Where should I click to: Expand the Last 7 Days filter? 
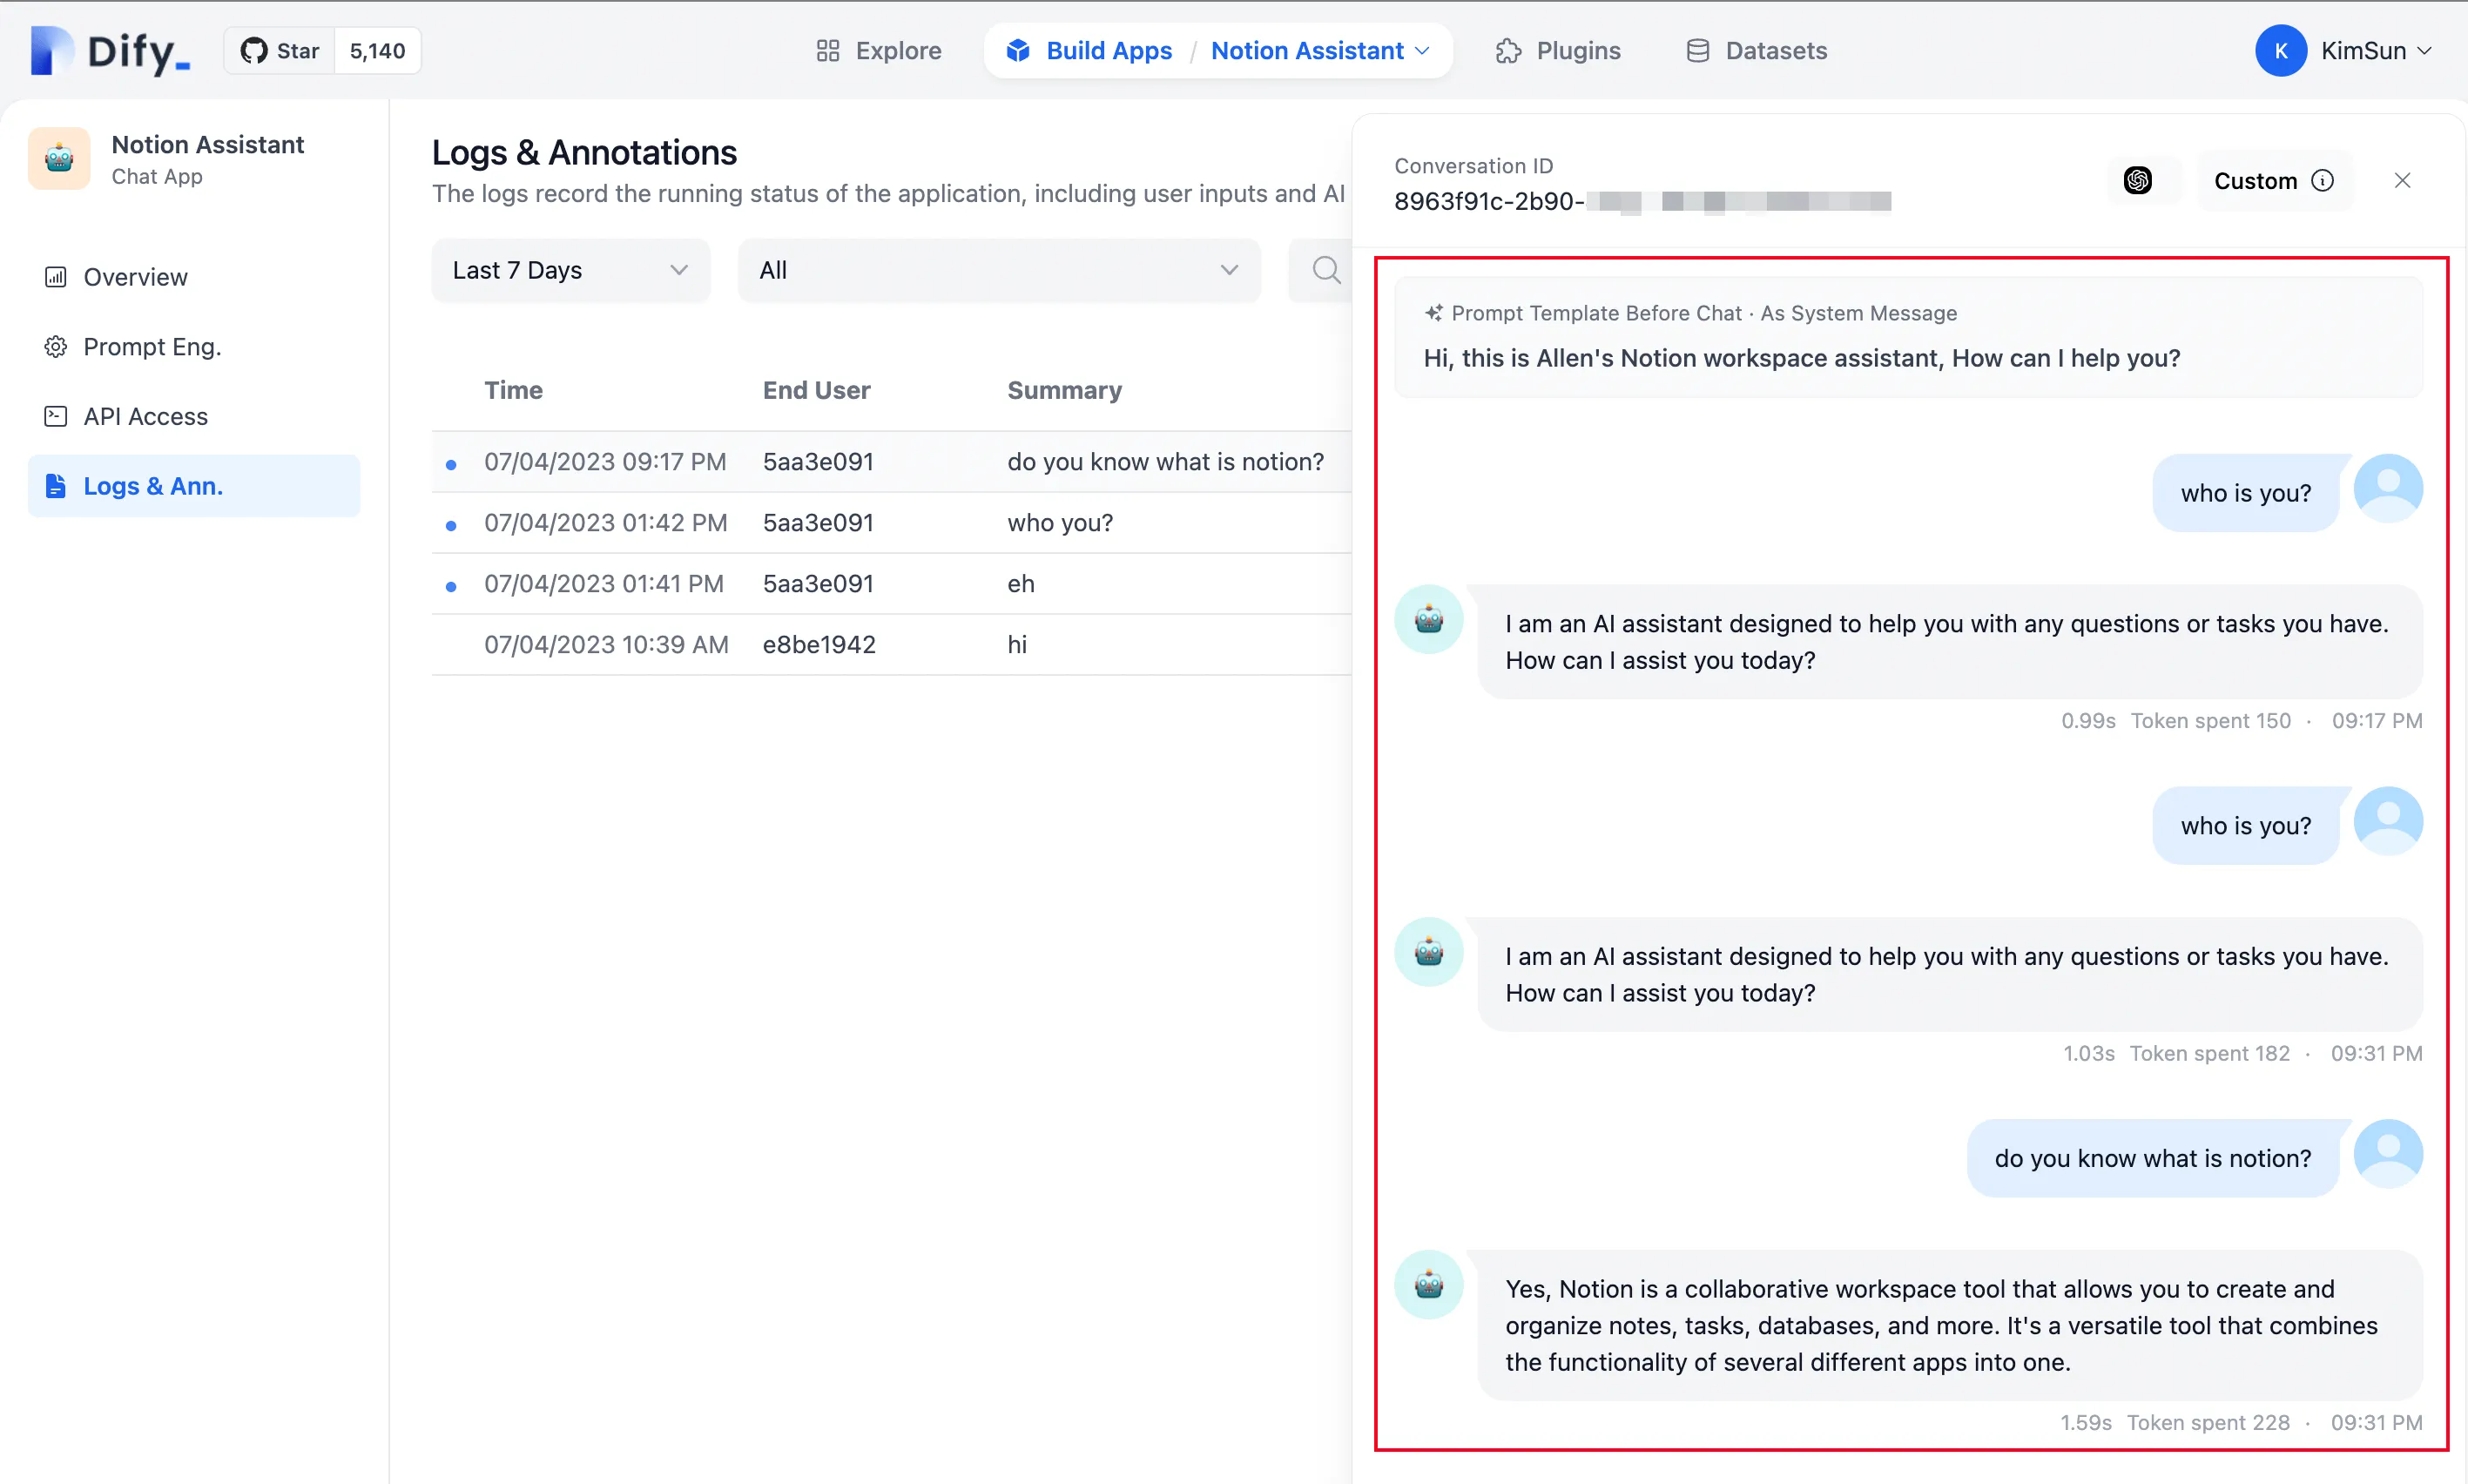[570, 270]
